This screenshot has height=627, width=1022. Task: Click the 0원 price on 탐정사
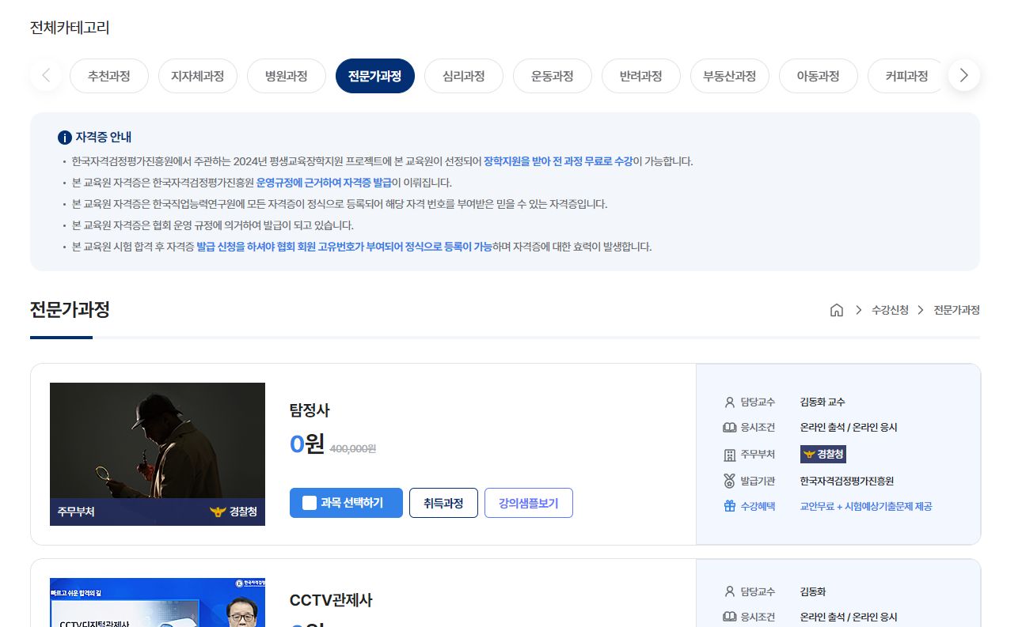[x=307, y=444]
